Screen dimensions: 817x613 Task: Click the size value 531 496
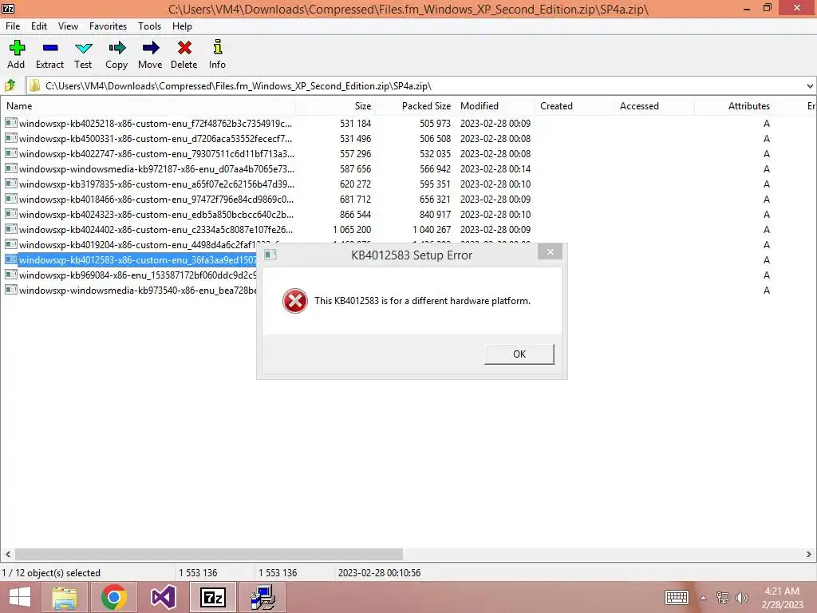tap(355, 139)
